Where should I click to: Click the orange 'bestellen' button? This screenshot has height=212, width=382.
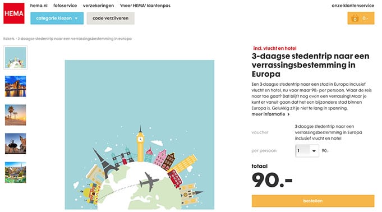point(313,201)
